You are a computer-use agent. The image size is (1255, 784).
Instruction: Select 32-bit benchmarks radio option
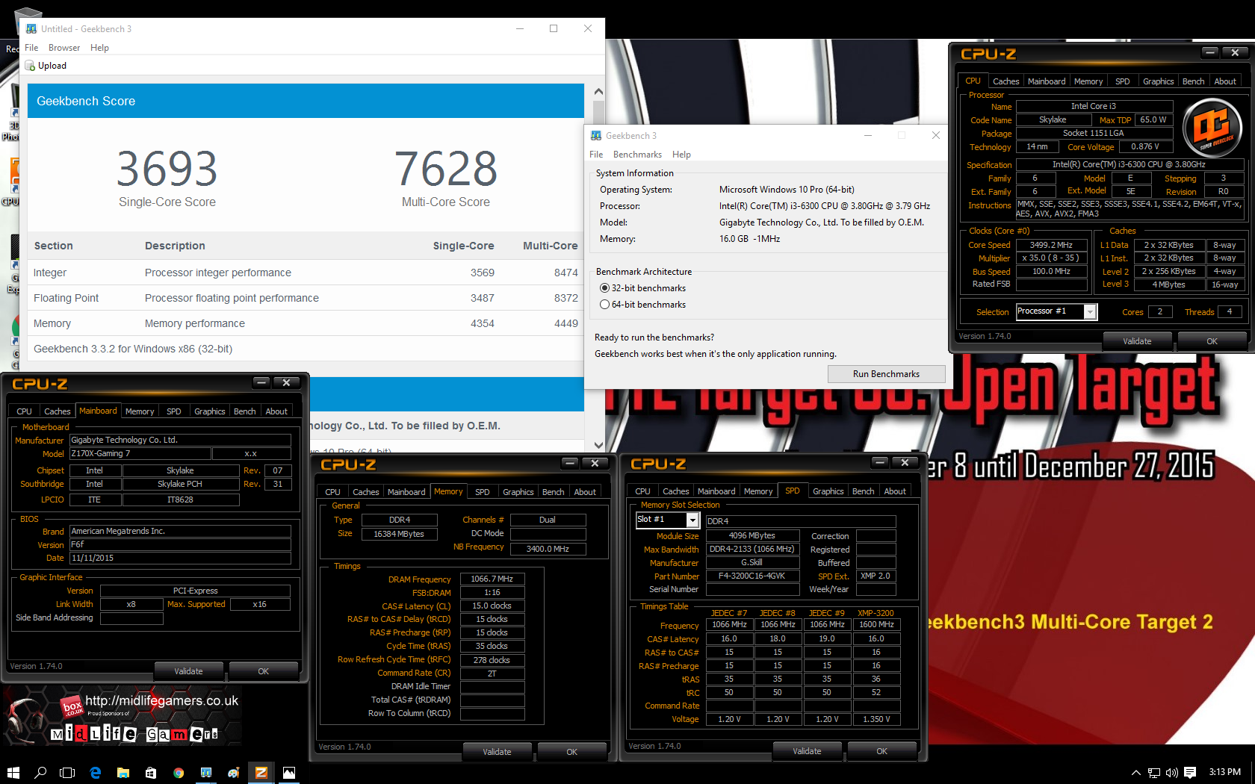pyautogui.click(x=604, y=288)
